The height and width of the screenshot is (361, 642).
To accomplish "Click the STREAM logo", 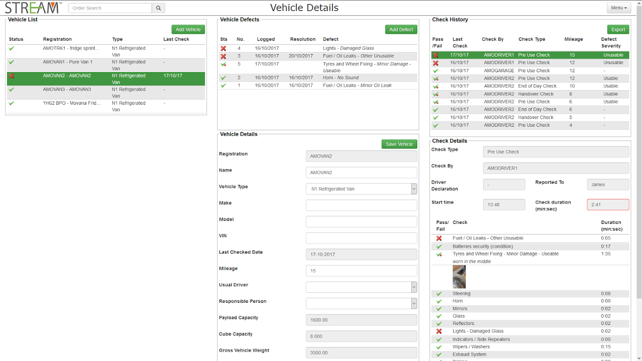I will 33,8.
